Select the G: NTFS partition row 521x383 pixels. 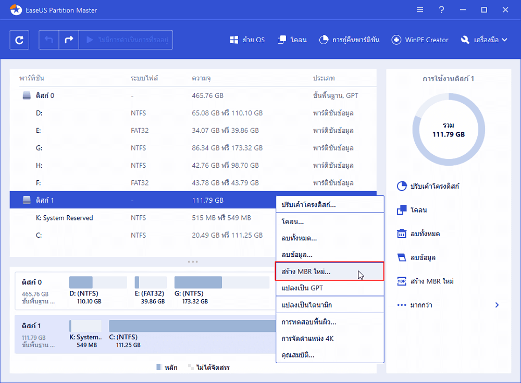click(x=193, y=148)
